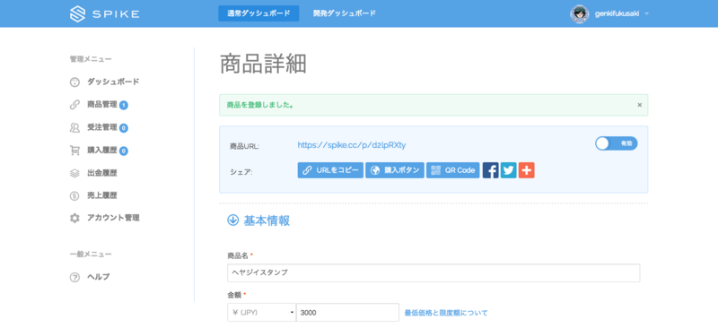Click the dashboard gauge icon
This screenshot has height=328, width=718.
tap(74, 82)
